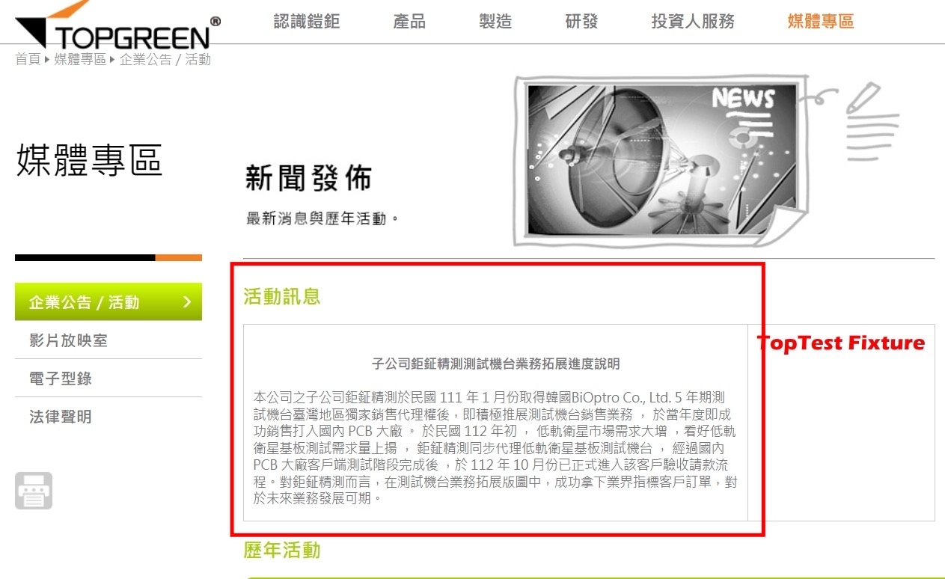This screenshot has width=945, height=579.
Task: Select 企業公告 / 活動 sidebar item
Action: [x=108, y=302]
